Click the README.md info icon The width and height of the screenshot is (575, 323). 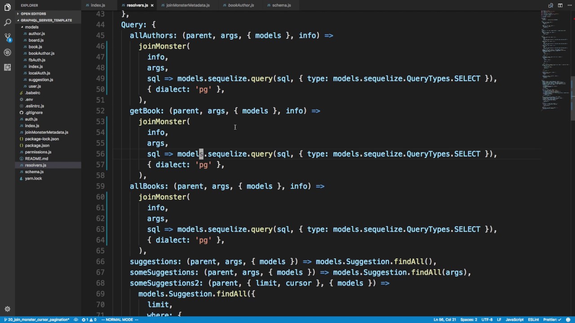[21, 159]
